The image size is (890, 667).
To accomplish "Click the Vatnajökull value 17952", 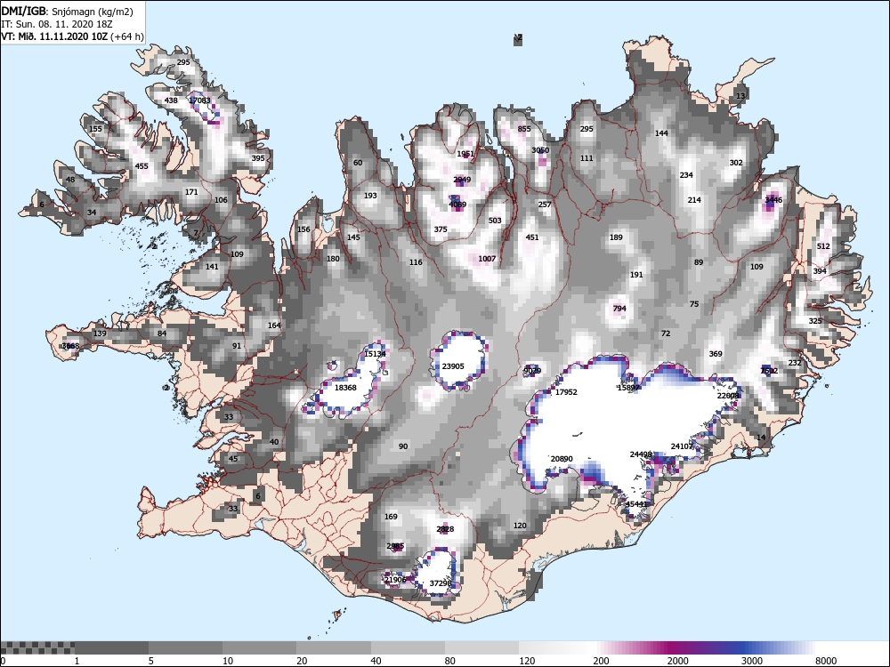I will [566, 392].
